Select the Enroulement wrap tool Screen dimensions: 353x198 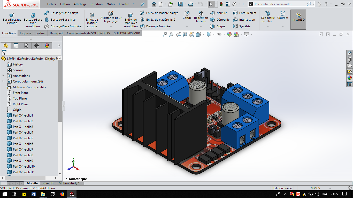point(245,13)
